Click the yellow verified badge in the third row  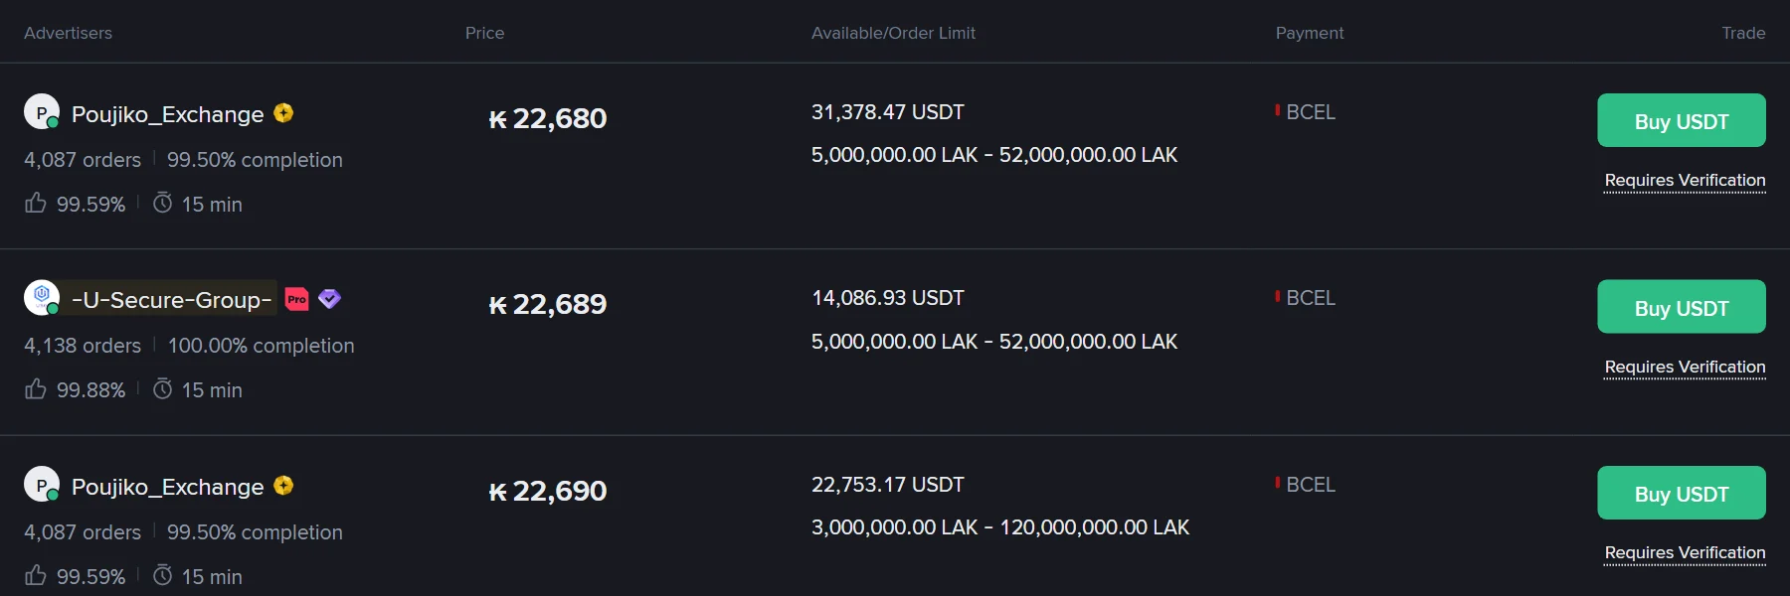pos(283,486)
